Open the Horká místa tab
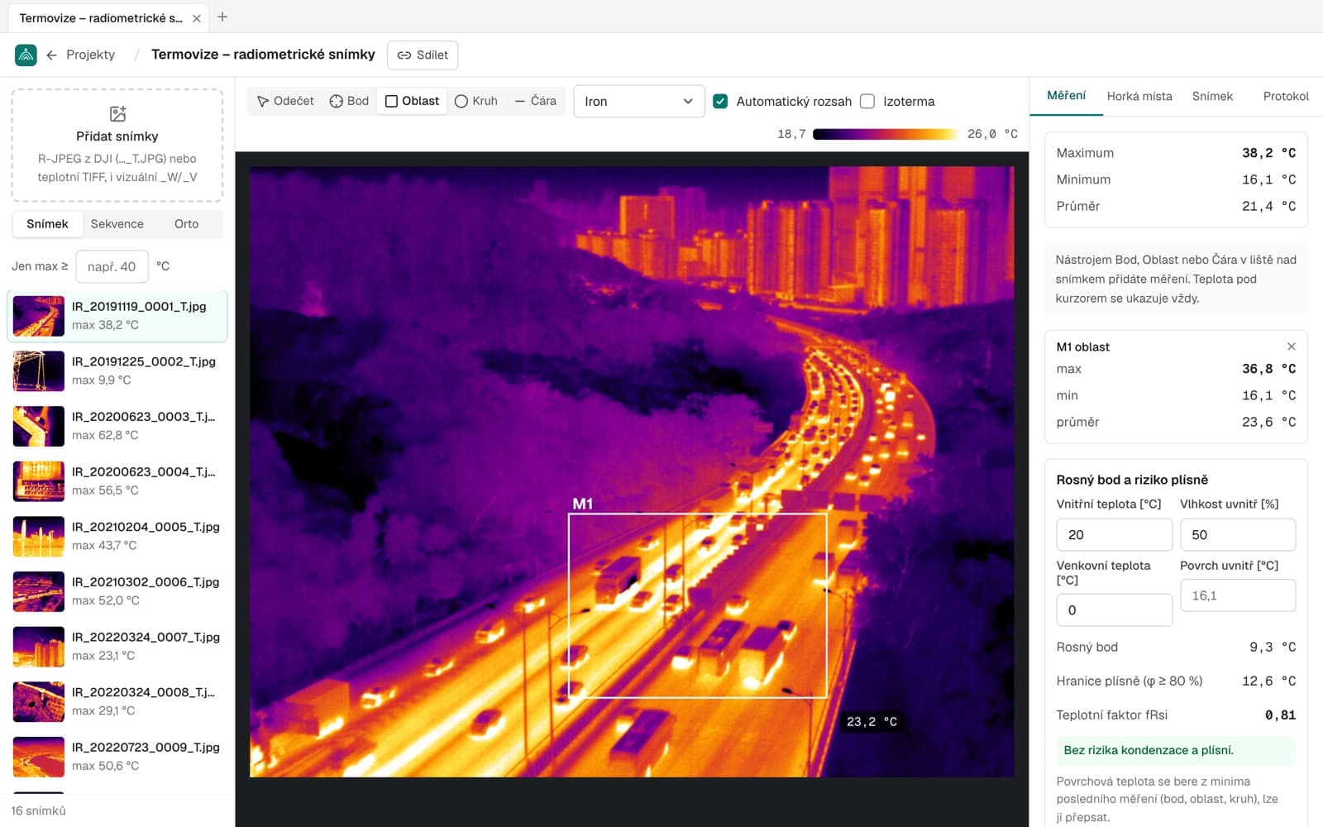Viewport: 1323px width, 827px height. pos(1139,96)
